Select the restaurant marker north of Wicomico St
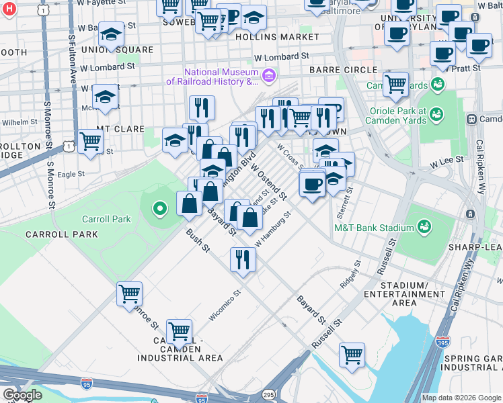This screenshot has height=403, width=503. point(243,261)
